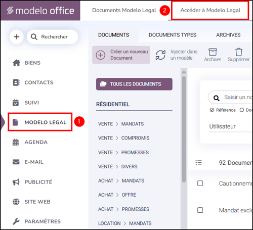253x230 pixels.
Task: Click Créer un nouveau Document button
Action: point(121,55)
